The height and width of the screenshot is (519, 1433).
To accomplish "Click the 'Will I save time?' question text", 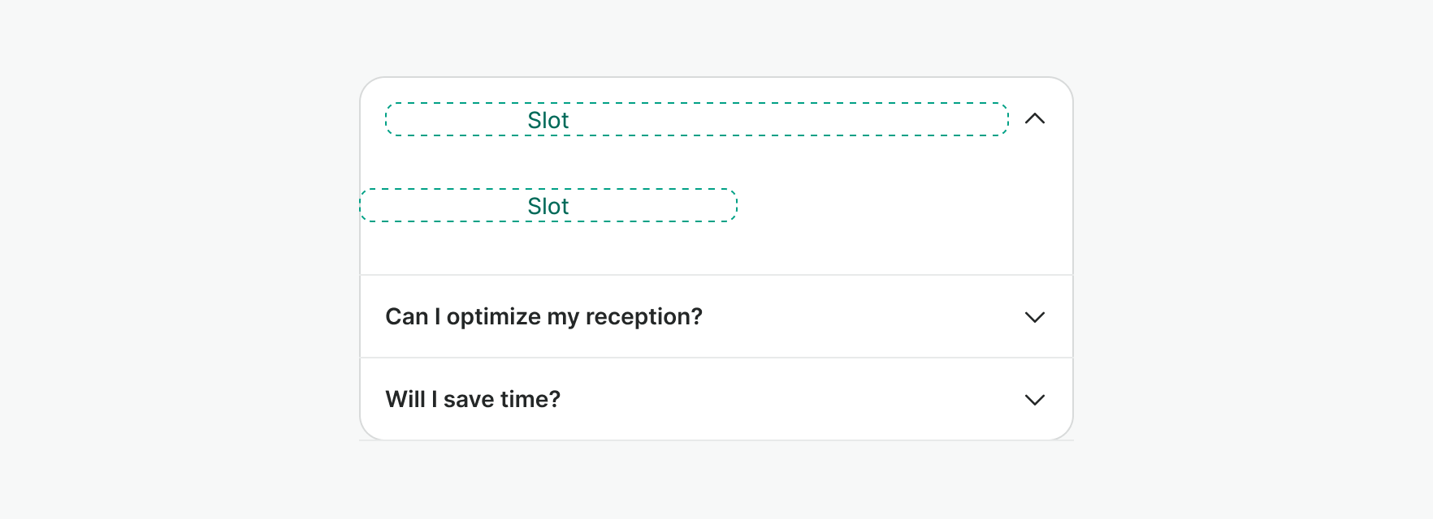I will point(473,400).
